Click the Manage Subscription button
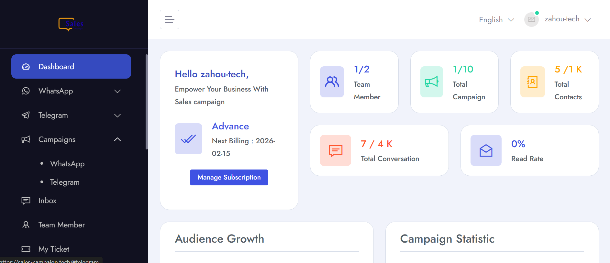Image resolution: width=610 pixels, height=263 pixels. [229, 177]
